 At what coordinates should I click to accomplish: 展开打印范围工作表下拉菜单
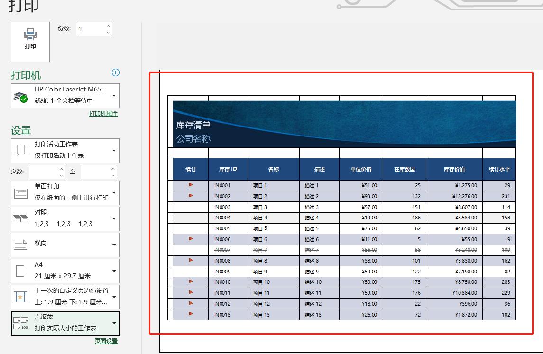click(113, 150)
